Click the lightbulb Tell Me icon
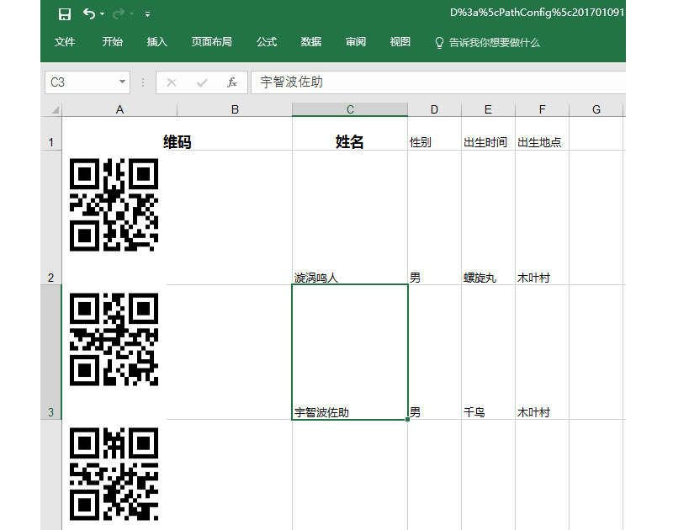Image resolution: width=673 pixels, height=530 pixels. [439, 42]
